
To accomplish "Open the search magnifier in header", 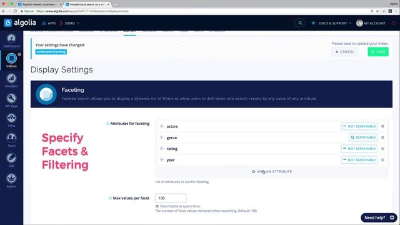I will (300, 23).
